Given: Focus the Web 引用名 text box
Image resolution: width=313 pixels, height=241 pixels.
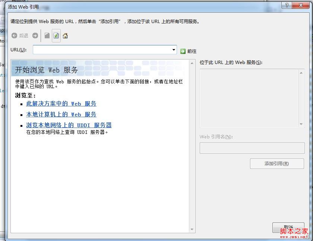Looking at the screenshot, I should coord(252,148).
